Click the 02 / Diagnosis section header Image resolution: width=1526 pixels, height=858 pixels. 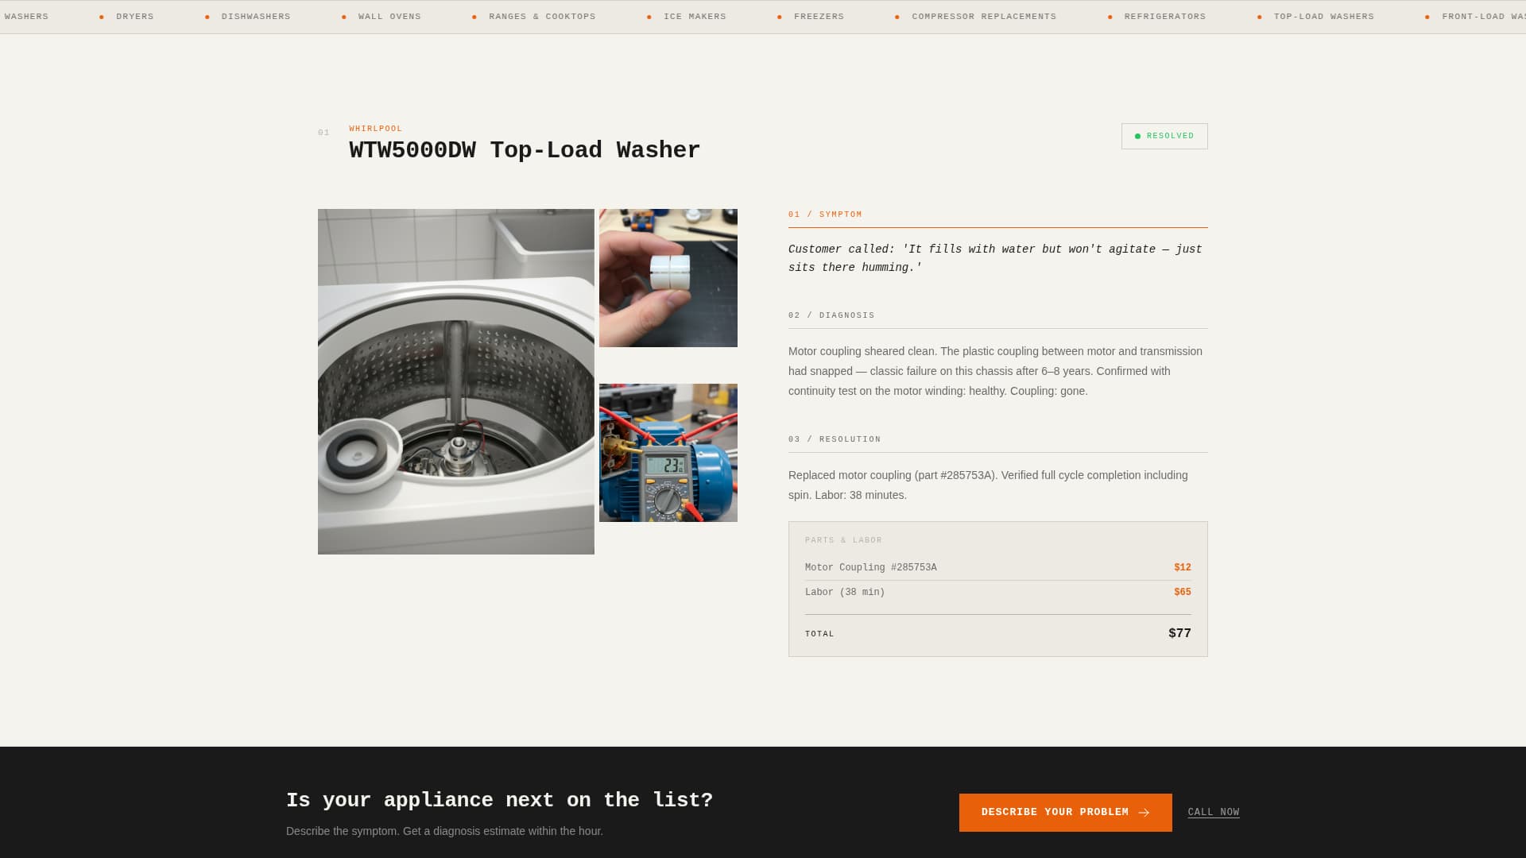click(831, 315)
